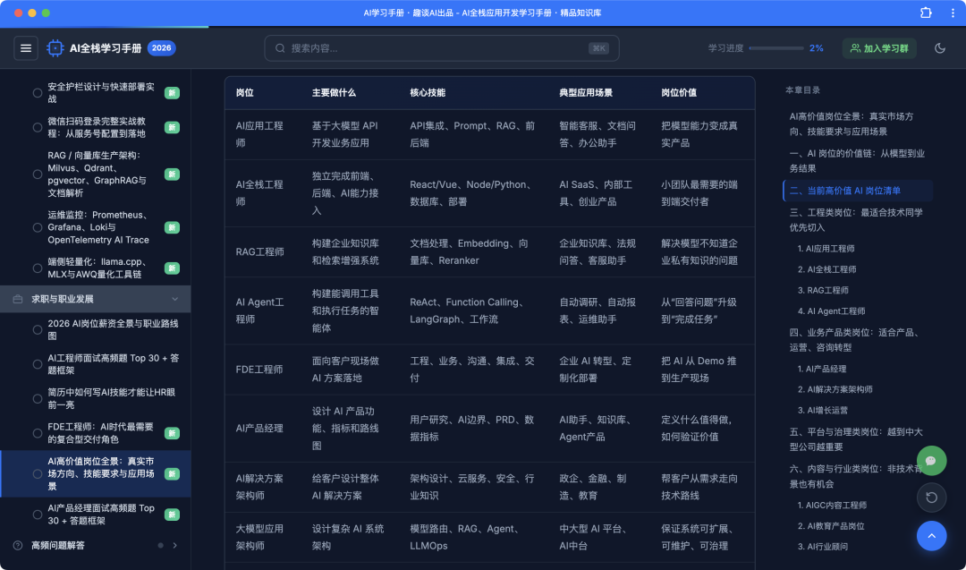Screen dimensions: 966x570
Task: Click new badge on 安全护栏设计 item
Action: (172, 93)
